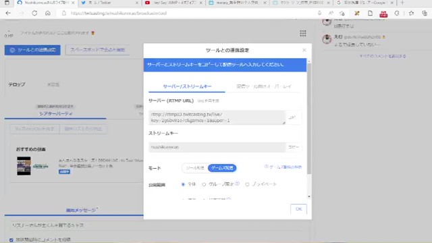The height and width of the screenshot is (243, 432).
Task: Switch to the YouTube Hey! Say! JUMP tab
Action: 173,3
